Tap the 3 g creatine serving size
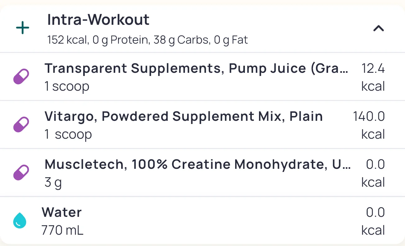 point(53,182)
